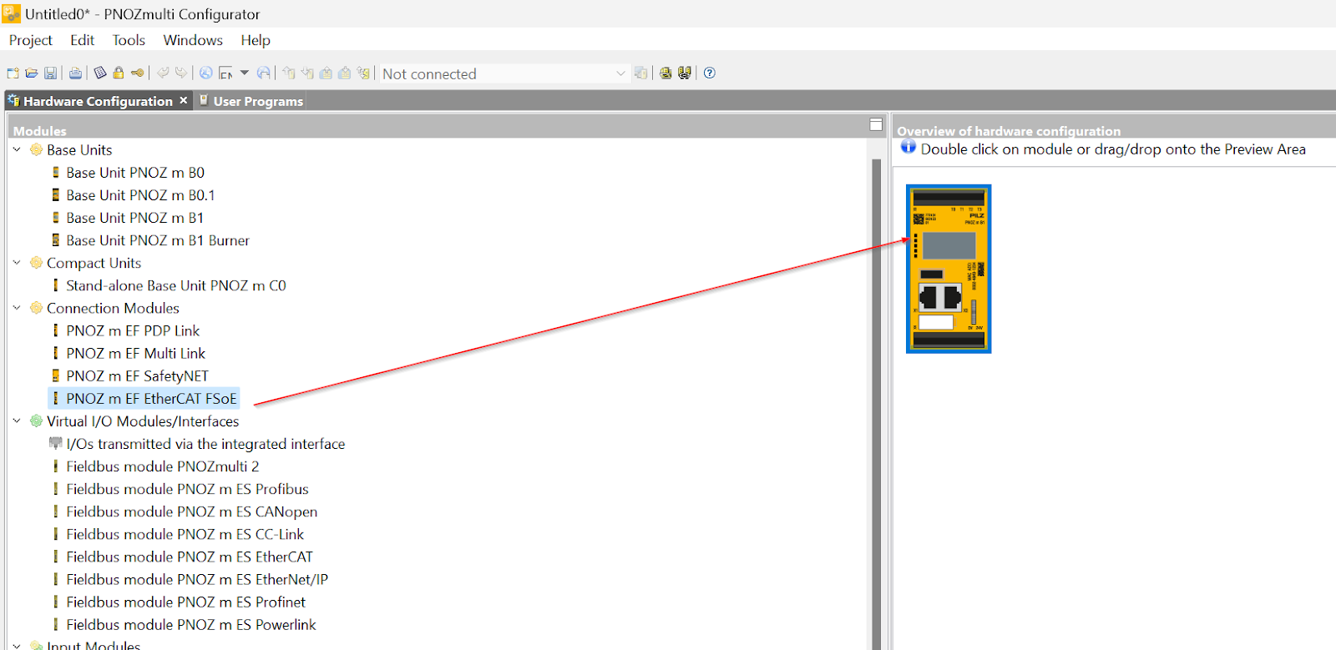
Task: Click the greyed icon right of connection combo
Action: click(640, 73)
